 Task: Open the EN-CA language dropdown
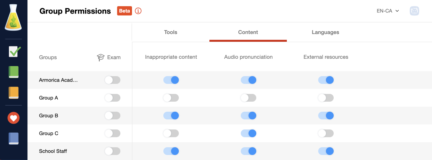[388, 11]
